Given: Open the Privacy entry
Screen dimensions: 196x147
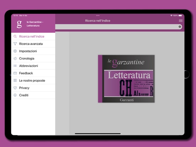Looking at the screenshot, I should coord(33,88).
